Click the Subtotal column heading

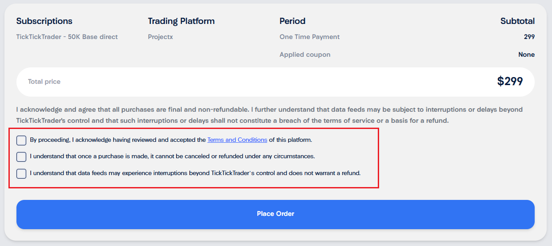tap(517, 21)
